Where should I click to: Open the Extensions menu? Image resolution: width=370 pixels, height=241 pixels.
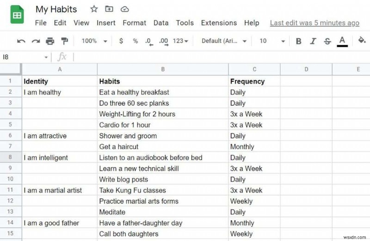(219, 23)
